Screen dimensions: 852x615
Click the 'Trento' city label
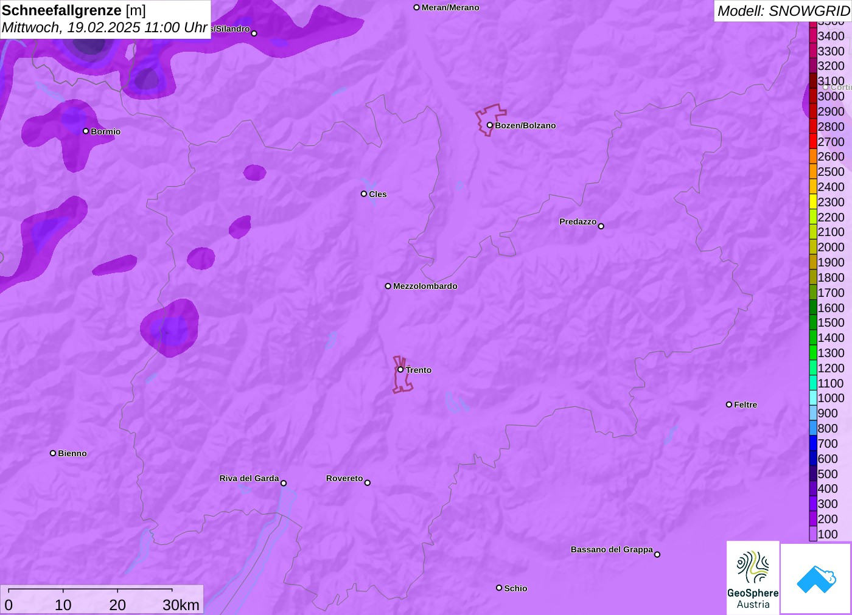[x=419, y=370]
